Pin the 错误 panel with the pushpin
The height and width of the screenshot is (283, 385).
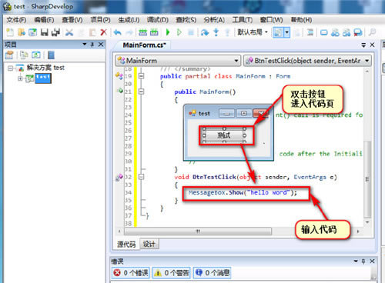pyautogui.click(x=363, y=261)
